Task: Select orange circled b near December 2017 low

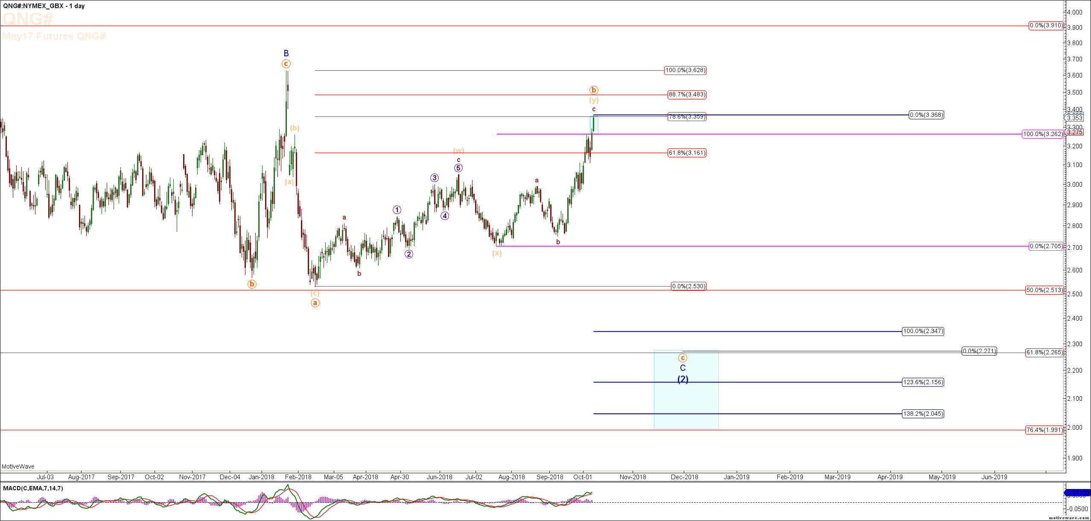Action: (x=252, y=284)
